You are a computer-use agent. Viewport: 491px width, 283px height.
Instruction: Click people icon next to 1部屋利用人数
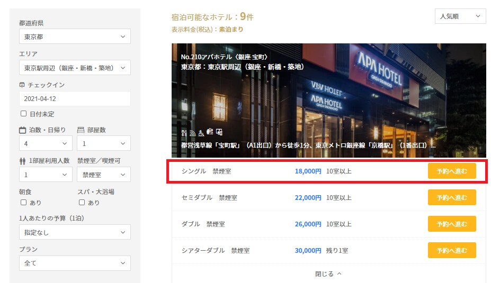click(22, 161)
